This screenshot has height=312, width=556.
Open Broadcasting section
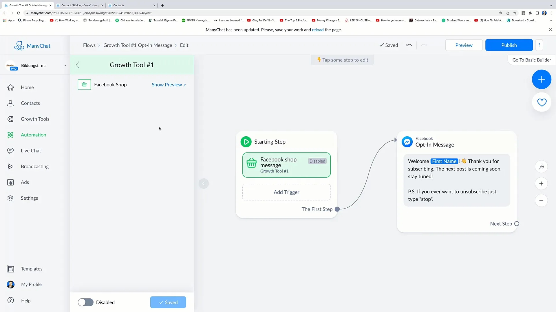point(35,166)
